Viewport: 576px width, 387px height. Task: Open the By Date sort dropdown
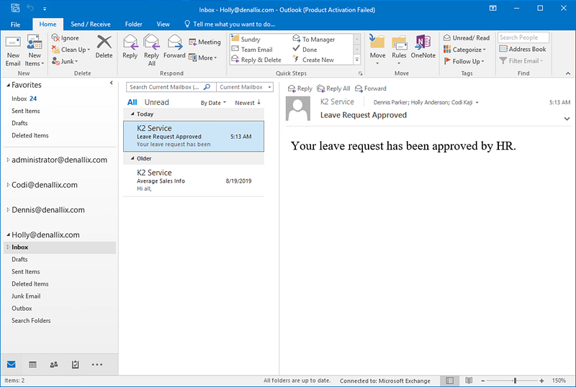[x=213, y=103]
